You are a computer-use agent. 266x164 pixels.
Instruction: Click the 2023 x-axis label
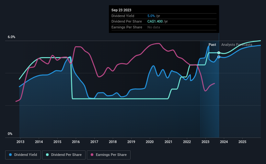point(205,142)
